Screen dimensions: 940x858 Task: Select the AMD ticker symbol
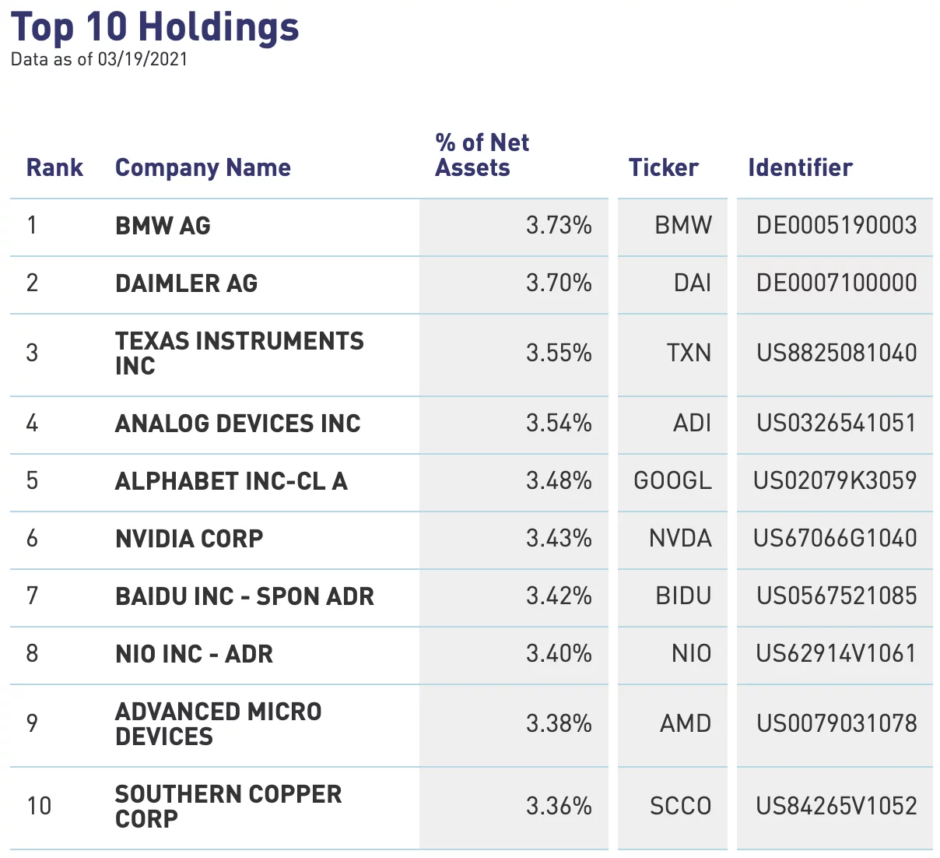[685, 723]
